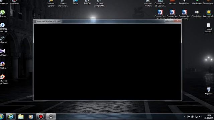Open the Bandicam desktop shortcut

point(15,2)
